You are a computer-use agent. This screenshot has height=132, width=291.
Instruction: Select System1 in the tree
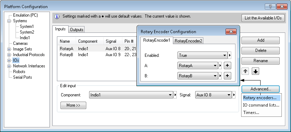coord(27,26)
